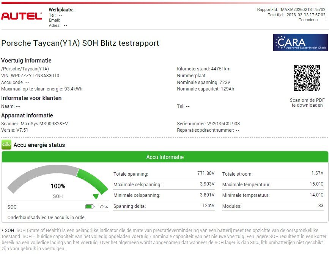
Task: Click the CARA Approved Battery Health Check badge
Action: pyautogui.click(x=300, y=42)
